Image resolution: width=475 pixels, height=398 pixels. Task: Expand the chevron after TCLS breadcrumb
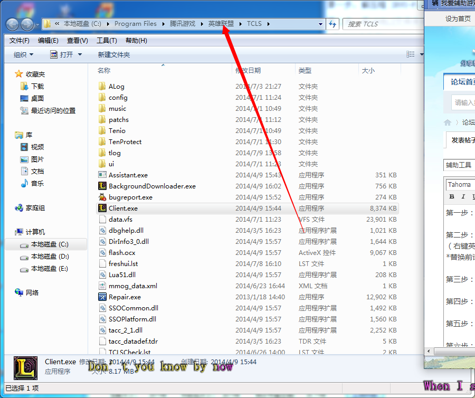click(269, 24)
